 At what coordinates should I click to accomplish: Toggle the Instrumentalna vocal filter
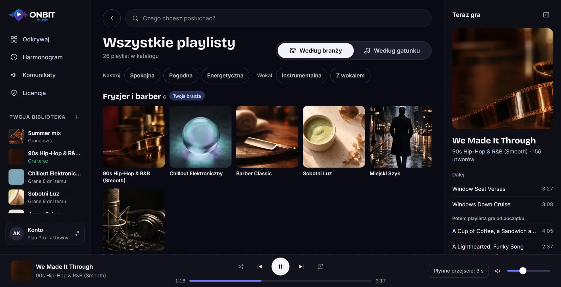pyautogui.click(x=302, y=76)
